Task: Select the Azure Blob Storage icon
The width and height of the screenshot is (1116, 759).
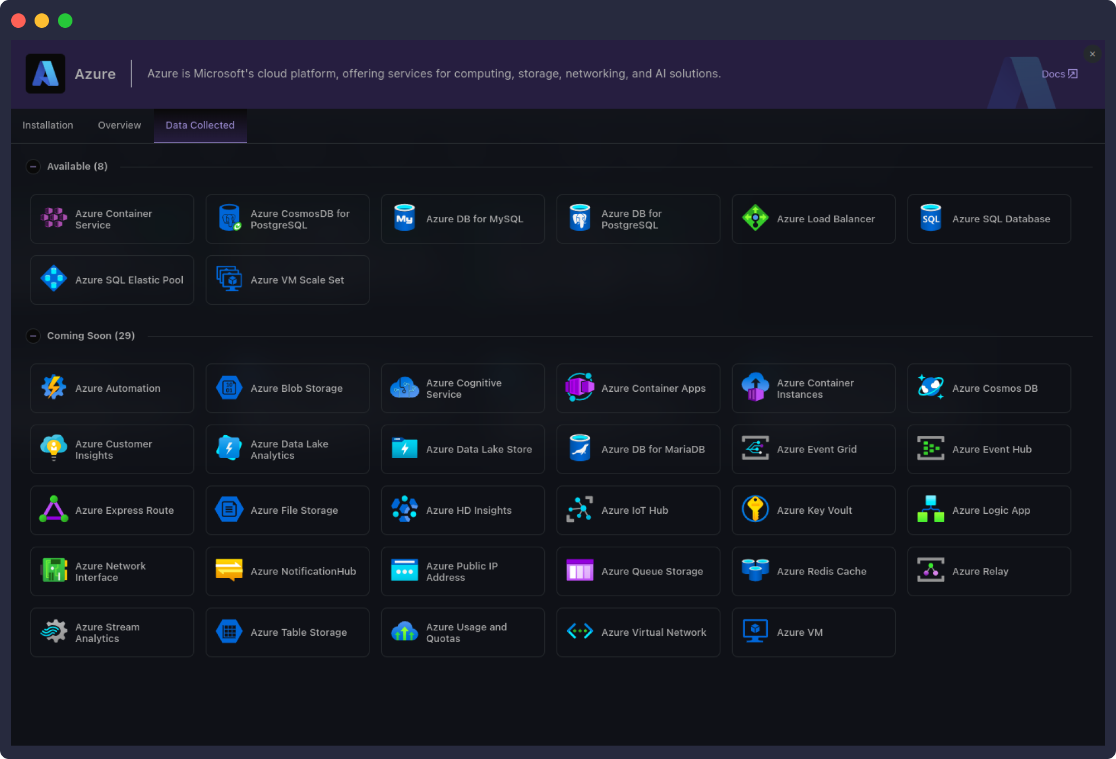Action: (229, 388)
